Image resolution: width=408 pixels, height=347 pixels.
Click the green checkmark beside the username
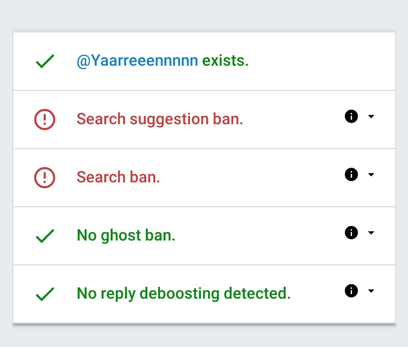coord(45,61)
